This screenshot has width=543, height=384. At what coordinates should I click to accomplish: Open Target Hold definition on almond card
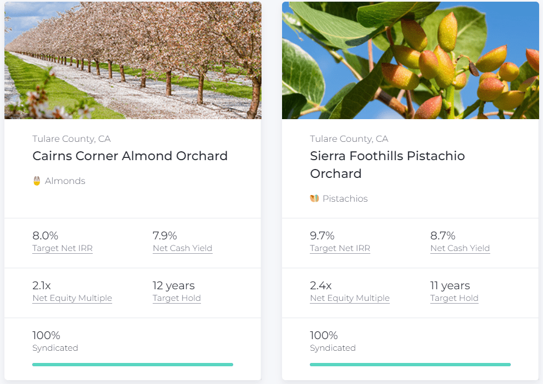pos(177,298)
